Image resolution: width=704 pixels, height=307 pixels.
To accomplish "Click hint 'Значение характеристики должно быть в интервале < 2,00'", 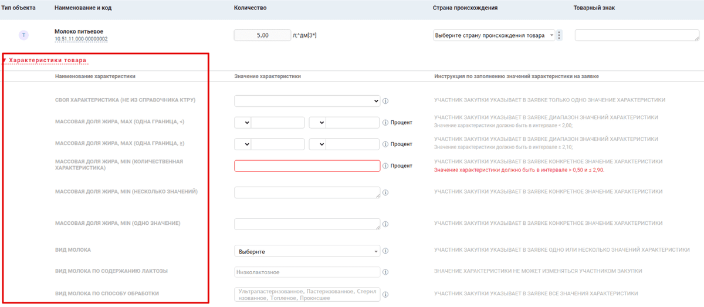I will 503,125.
